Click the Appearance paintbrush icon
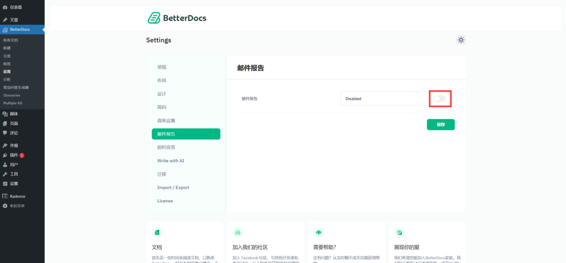 (x=5, y=146)
